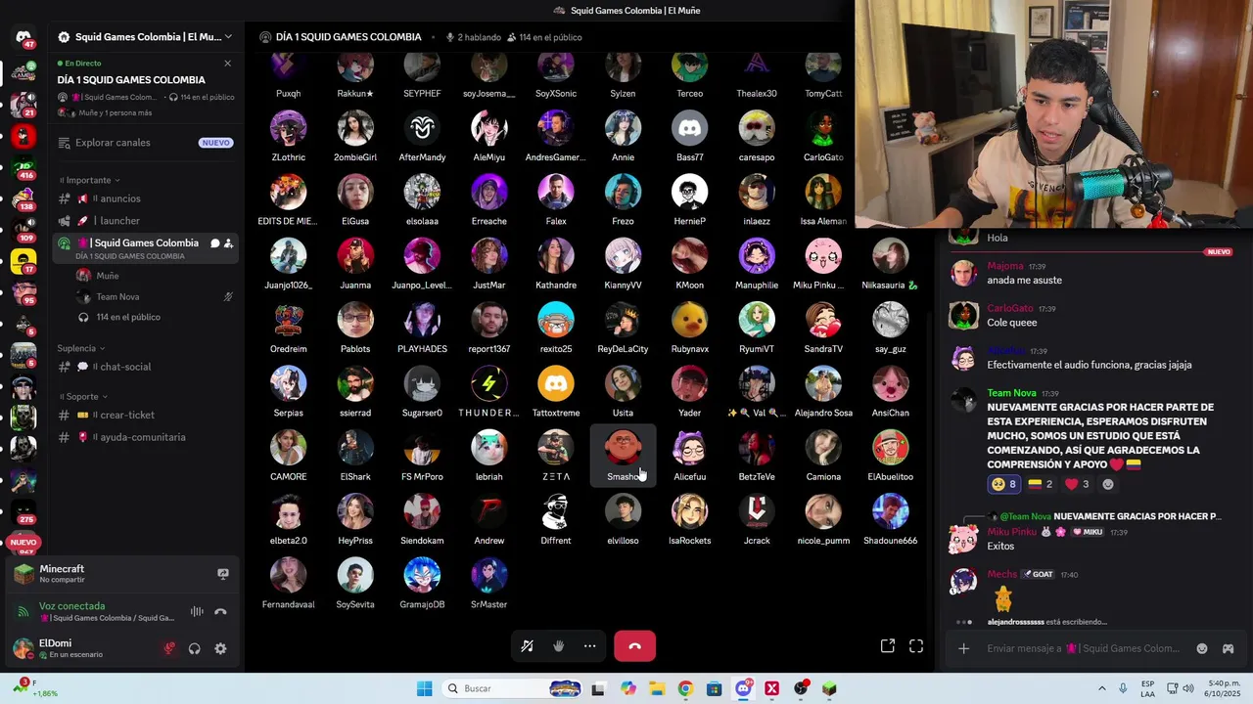Image resolution: width=1253 pixels, height=704 pixels.
Task: Open the chat-social channel
Action: [145, 367]
